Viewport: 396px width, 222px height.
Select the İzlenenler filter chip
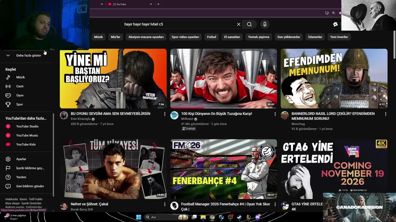coord(315,37)
